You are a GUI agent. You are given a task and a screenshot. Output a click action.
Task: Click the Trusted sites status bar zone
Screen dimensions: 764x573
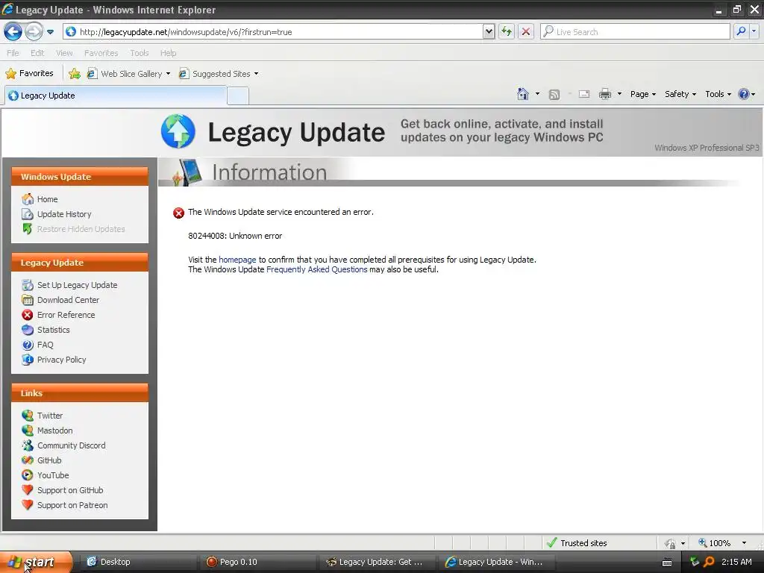tap(577, 543)
